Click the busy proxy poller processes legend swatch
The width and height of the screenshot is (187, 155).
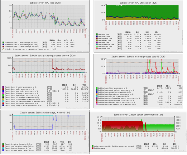pyautogui.click(x=3, y=99)
